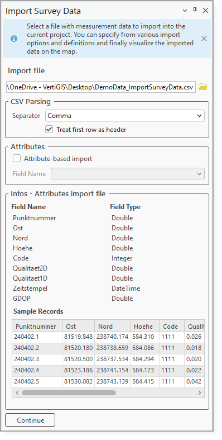Image resolution: width=222 pixels, height=440 pixels.
Task: Select cell 240402.1 in sample records
Action: click(37, 337)
